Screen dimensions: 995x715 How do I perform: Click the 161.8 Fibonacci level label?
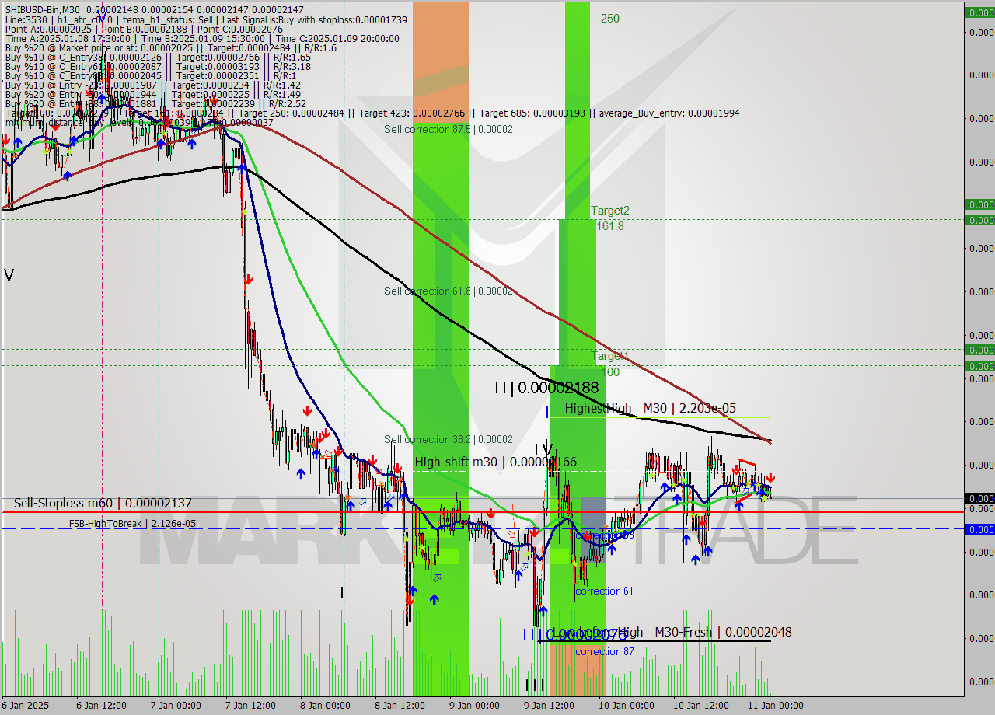(610, 226)
